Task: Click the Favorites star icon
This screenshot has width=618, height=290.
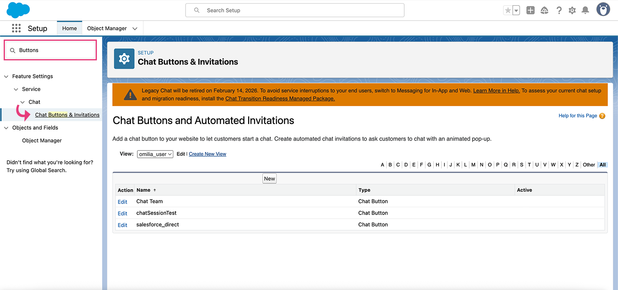Action: coord(508,11)
